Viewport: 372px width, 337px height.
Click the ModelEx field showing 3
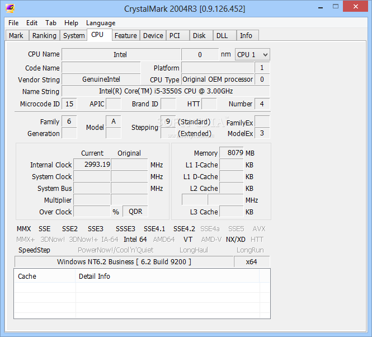tap(262, 133)
